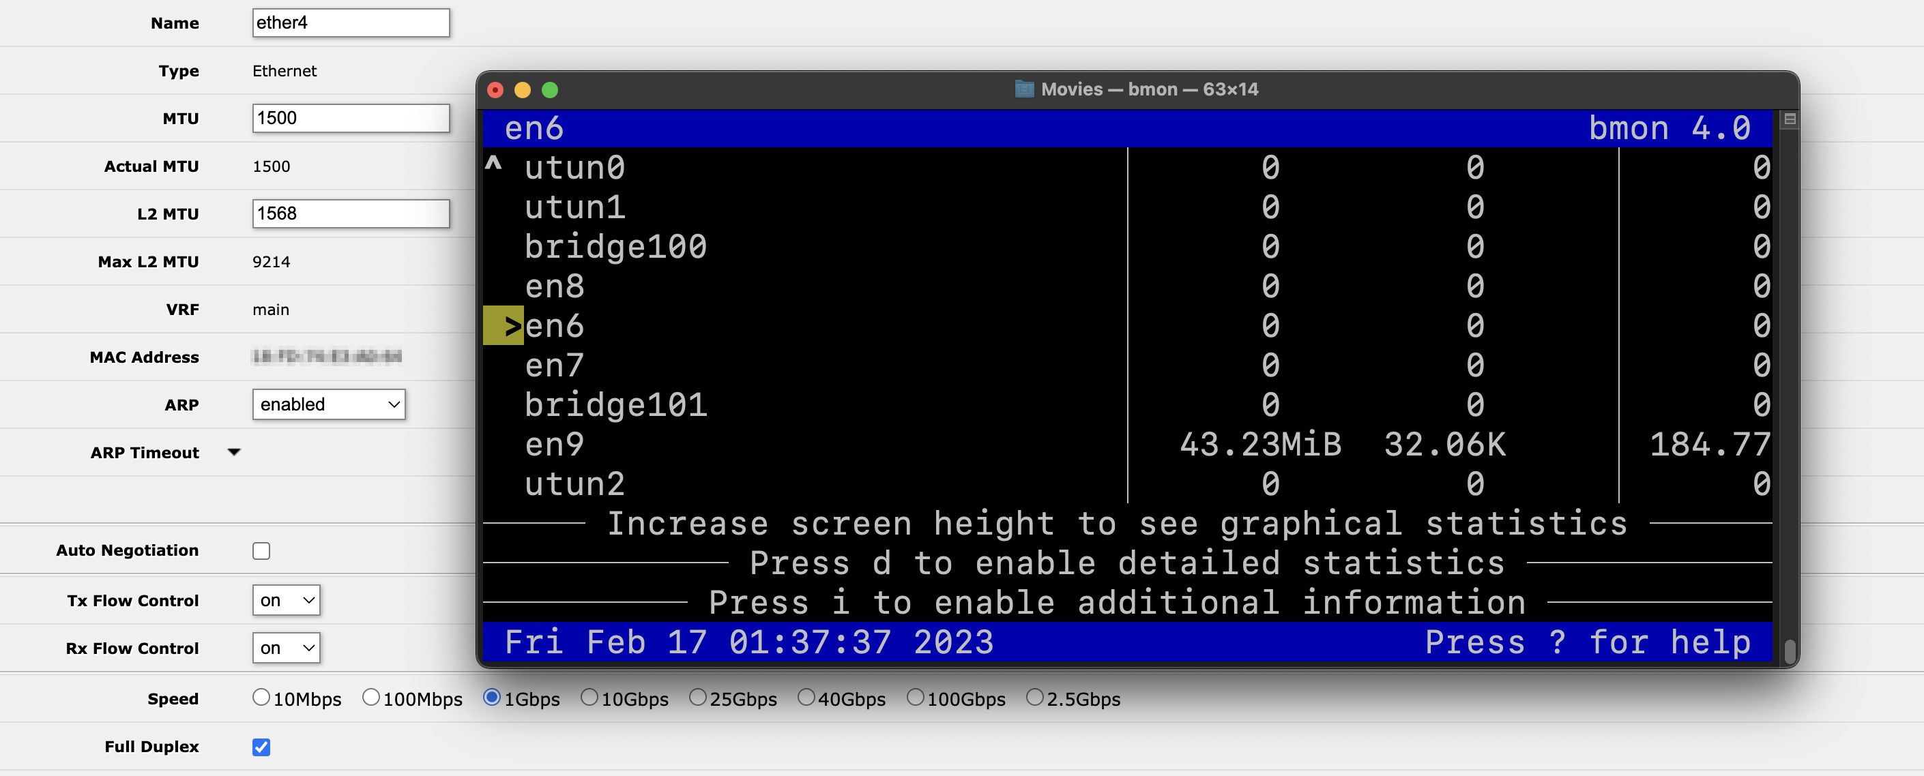Expand the ARP Timeout disclosure arrow

click(x=234, y=452)
